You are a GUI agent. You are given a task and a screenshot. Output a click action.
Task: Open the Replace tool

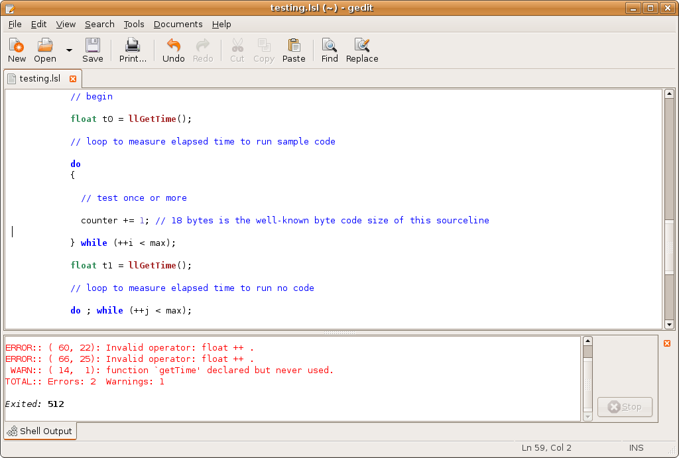(361, 46)
